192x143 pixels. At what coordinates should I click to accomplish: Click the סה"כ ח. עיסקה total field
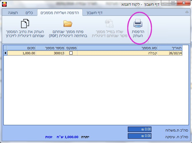click(139, 136)
